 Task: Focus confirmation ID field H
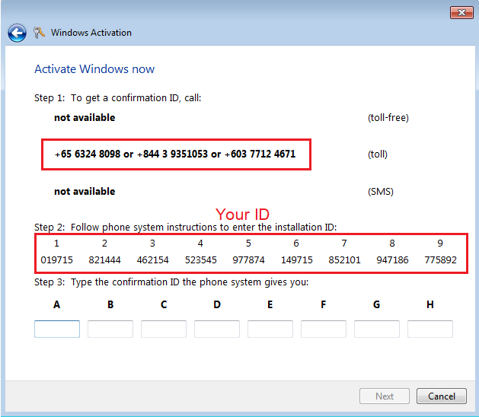[x=430, y=329]
